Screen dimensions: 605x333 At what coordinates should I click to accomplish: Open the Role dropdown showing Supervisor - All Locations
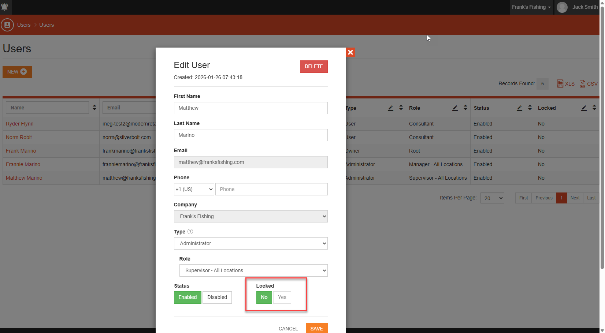point(253,270)
